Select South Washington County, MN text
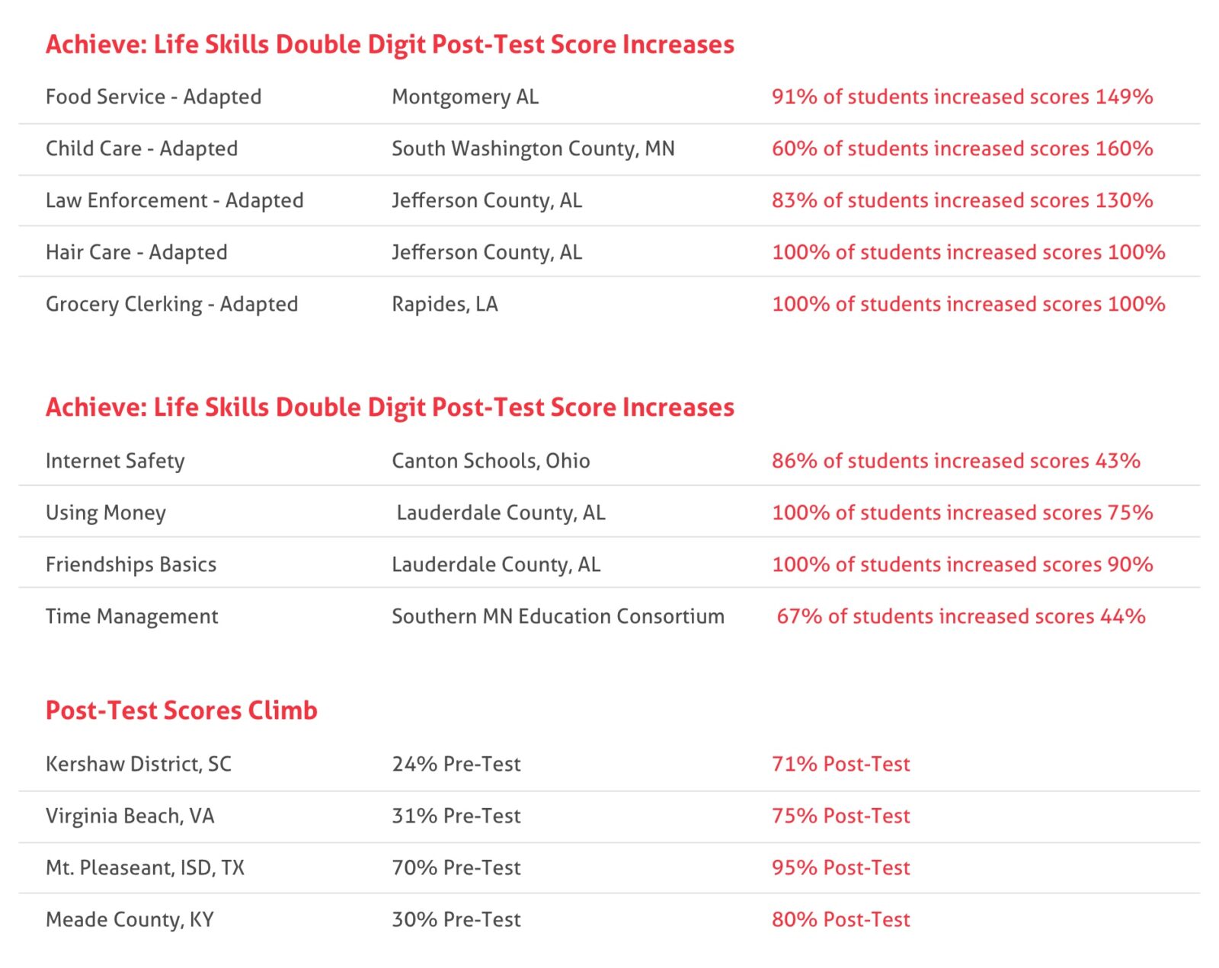This screenshot has width=1219, height=968. click(x=533, y=149)
